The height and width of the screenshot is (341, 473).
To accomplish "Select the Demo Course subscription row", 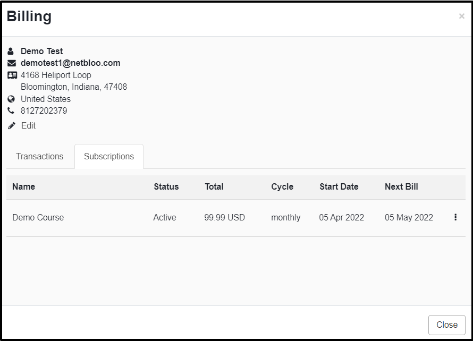I will click(236, 218).
